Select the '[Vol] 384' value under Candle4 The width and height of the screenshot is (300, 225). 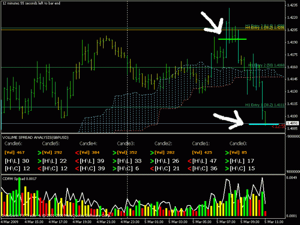click(x=90, y=153)
